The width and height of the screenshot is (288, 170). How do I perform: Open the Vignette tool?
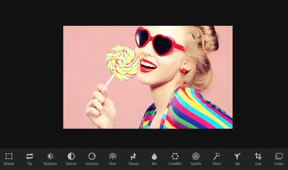(x=196, y=156)
